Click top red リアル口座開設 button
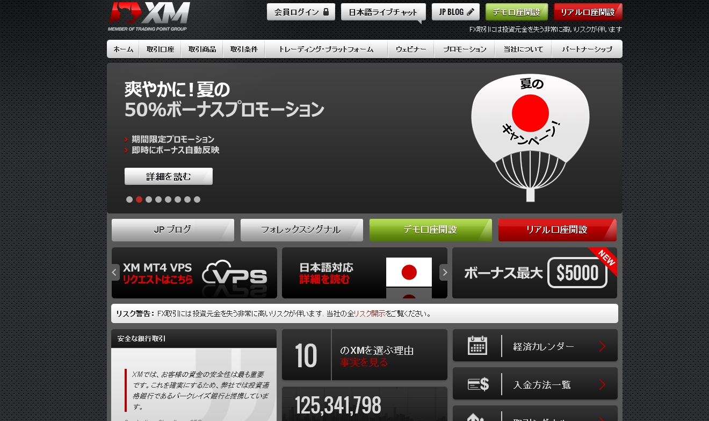This screenshot has height=421, width=709. [588, 12]
